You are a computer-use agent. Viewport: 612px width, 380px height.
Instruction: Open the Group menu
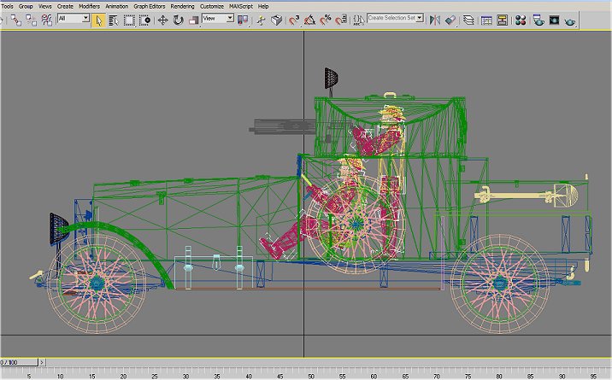(x=26, y=6)
